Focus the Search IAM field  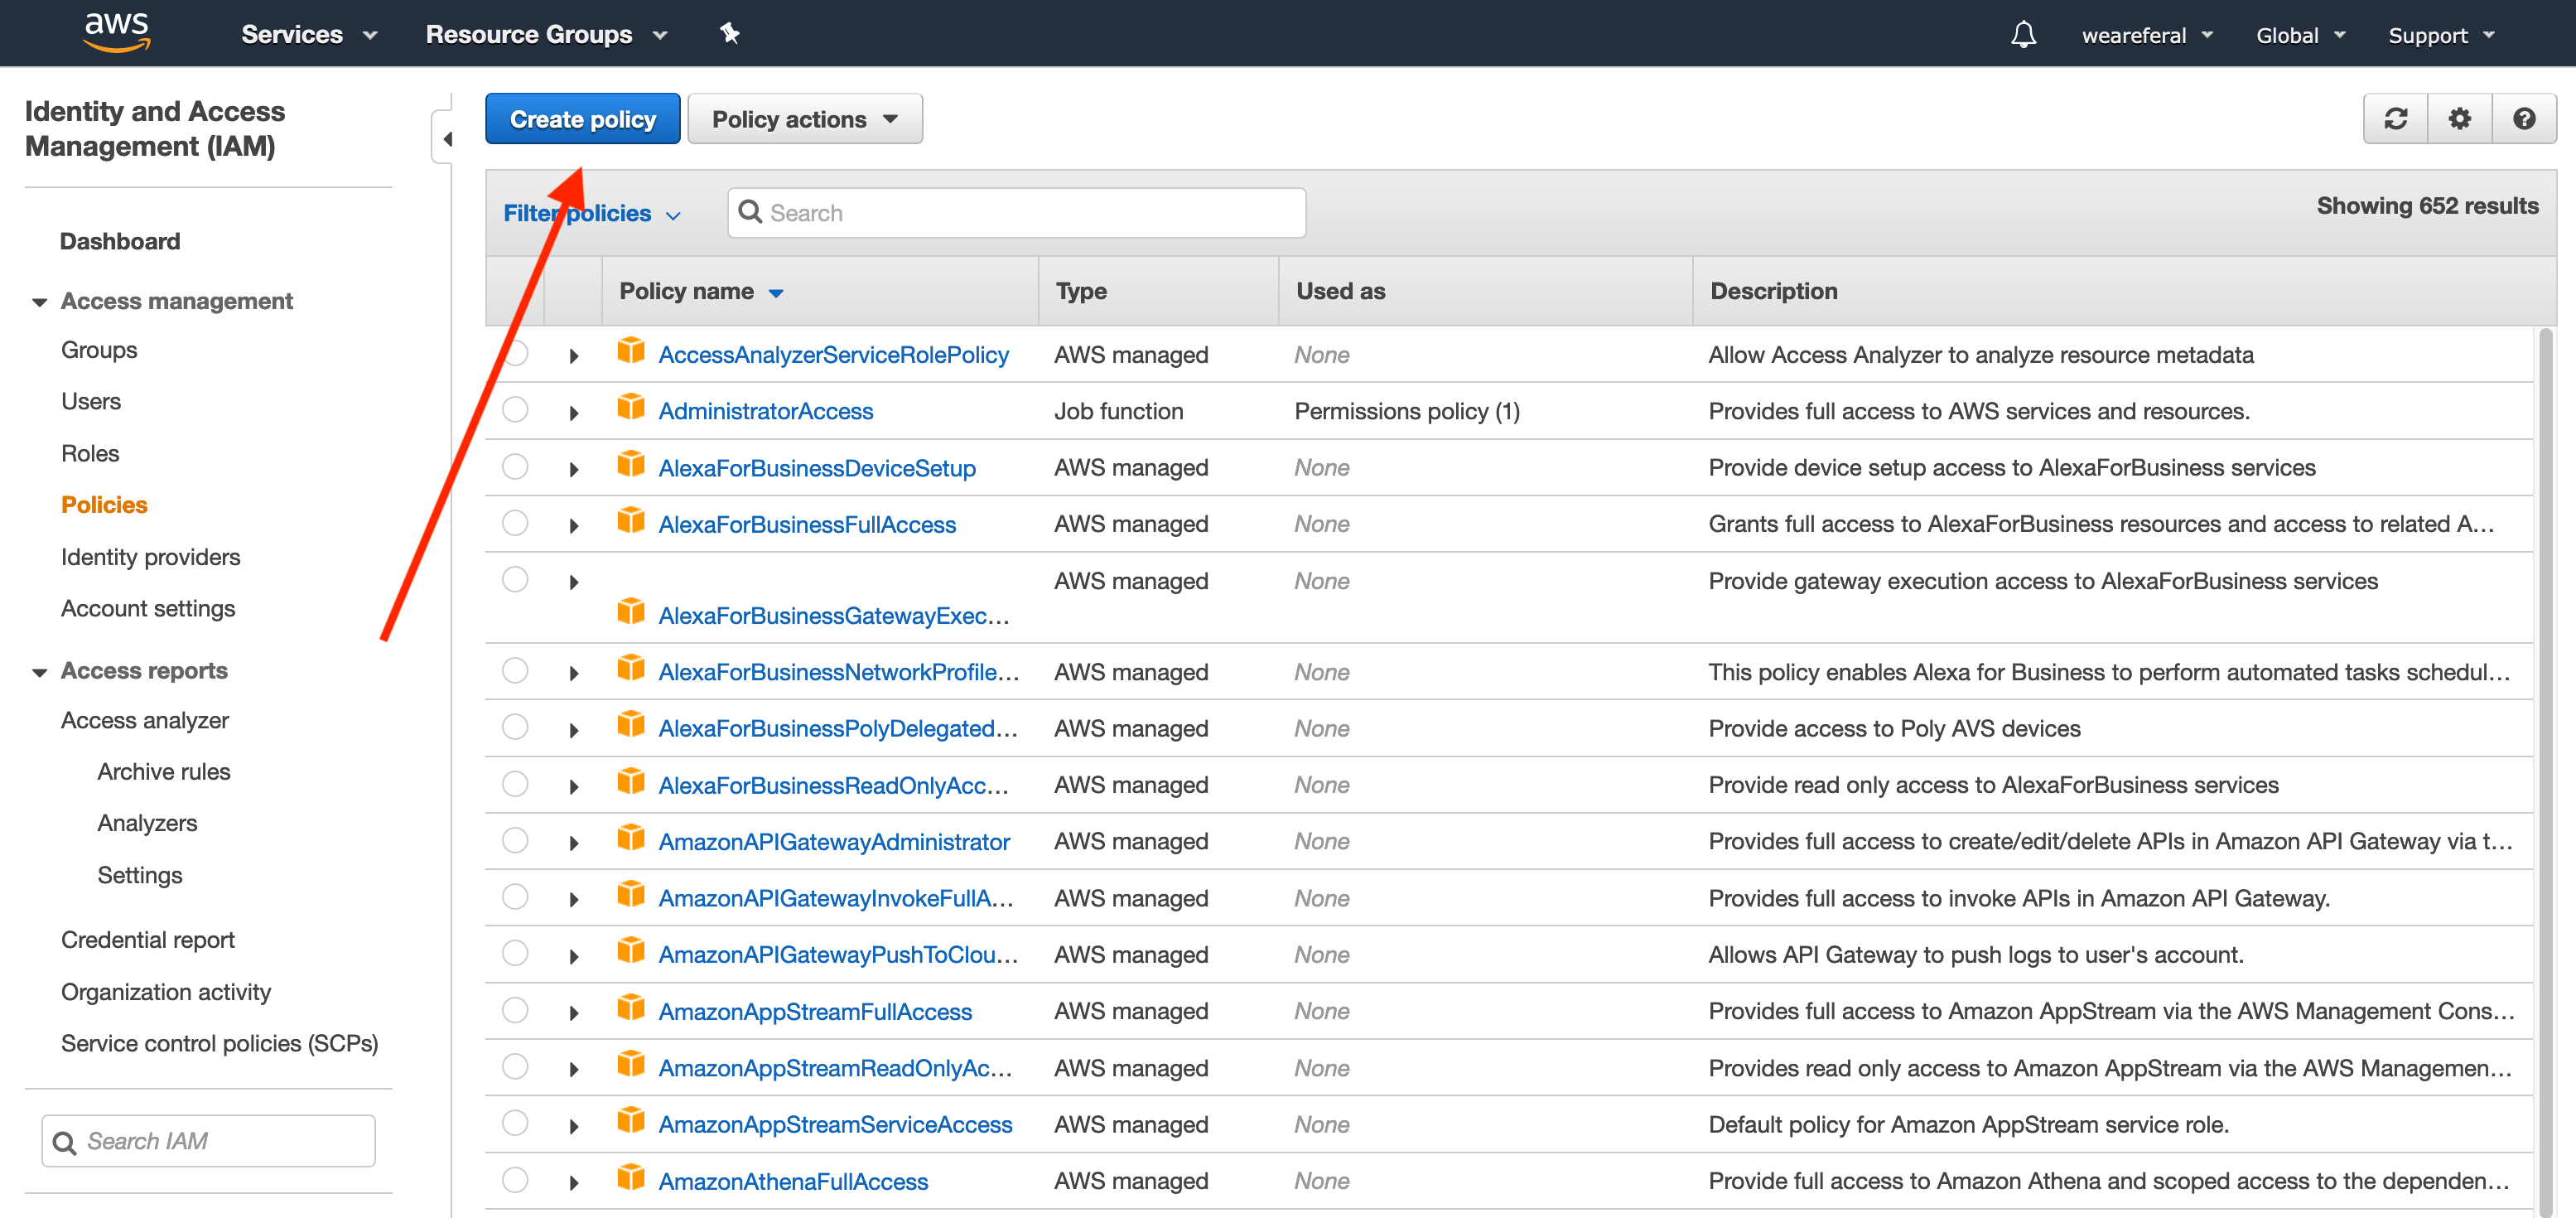pyautogui.click(x=208, y=1141)
